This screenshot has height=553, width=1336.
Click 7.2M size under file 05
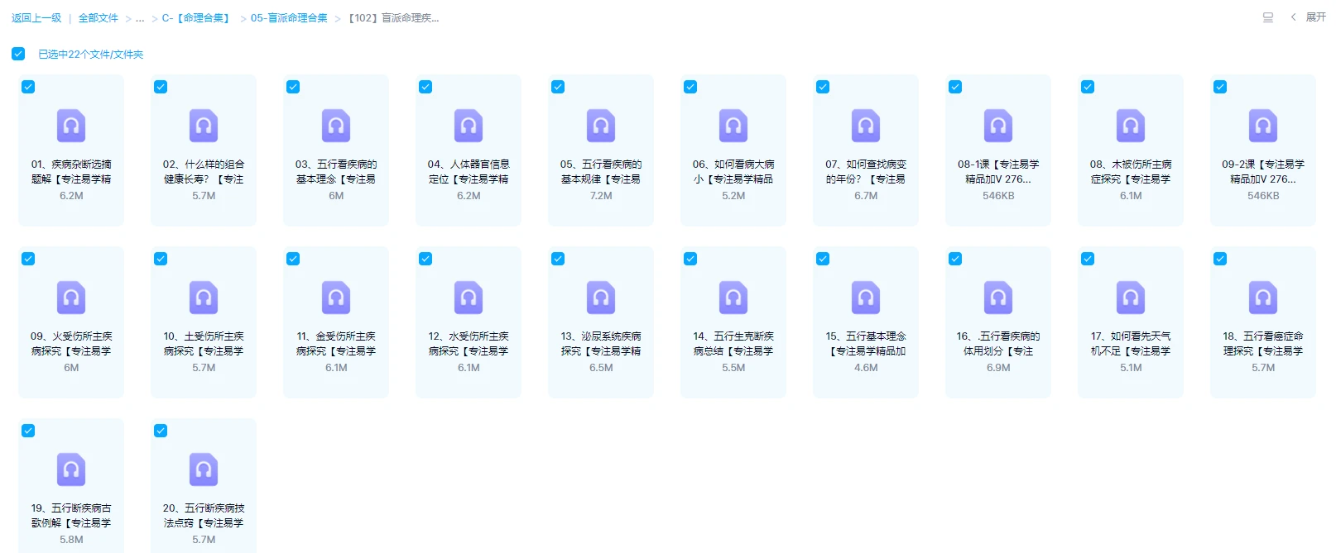(x=601, y=196)
